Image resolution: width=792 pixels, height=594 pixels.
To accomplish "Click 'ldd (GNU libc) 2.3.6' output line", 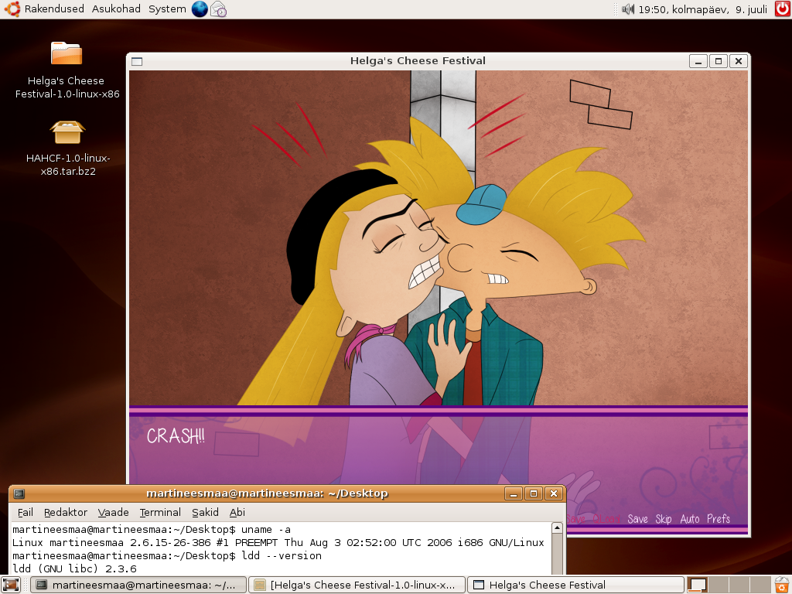I will (74, 568).
